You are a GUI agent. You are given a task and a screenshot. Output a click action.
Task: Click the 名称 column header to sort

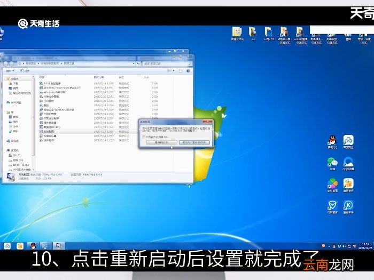click(42, 77)
